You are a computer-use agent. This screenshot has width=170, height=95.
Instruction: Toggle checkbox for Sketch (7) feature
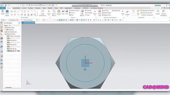click(8, 51)
